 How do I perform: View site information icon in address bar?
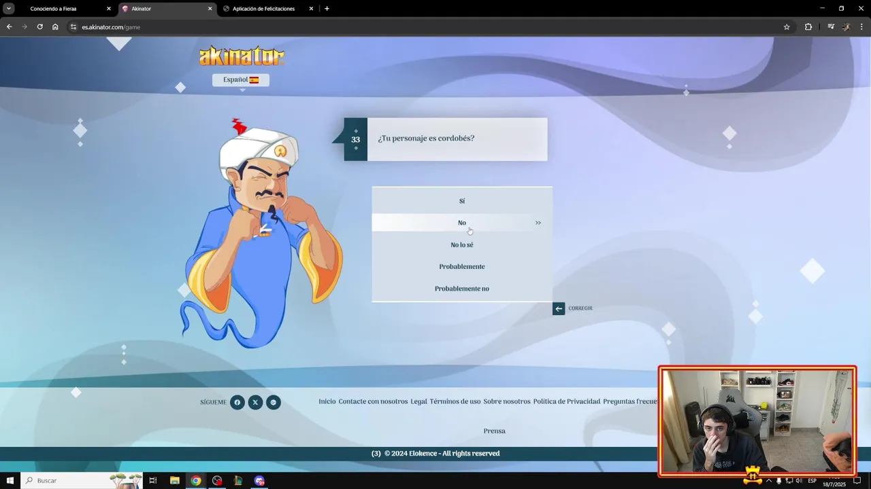coord(73,27)
